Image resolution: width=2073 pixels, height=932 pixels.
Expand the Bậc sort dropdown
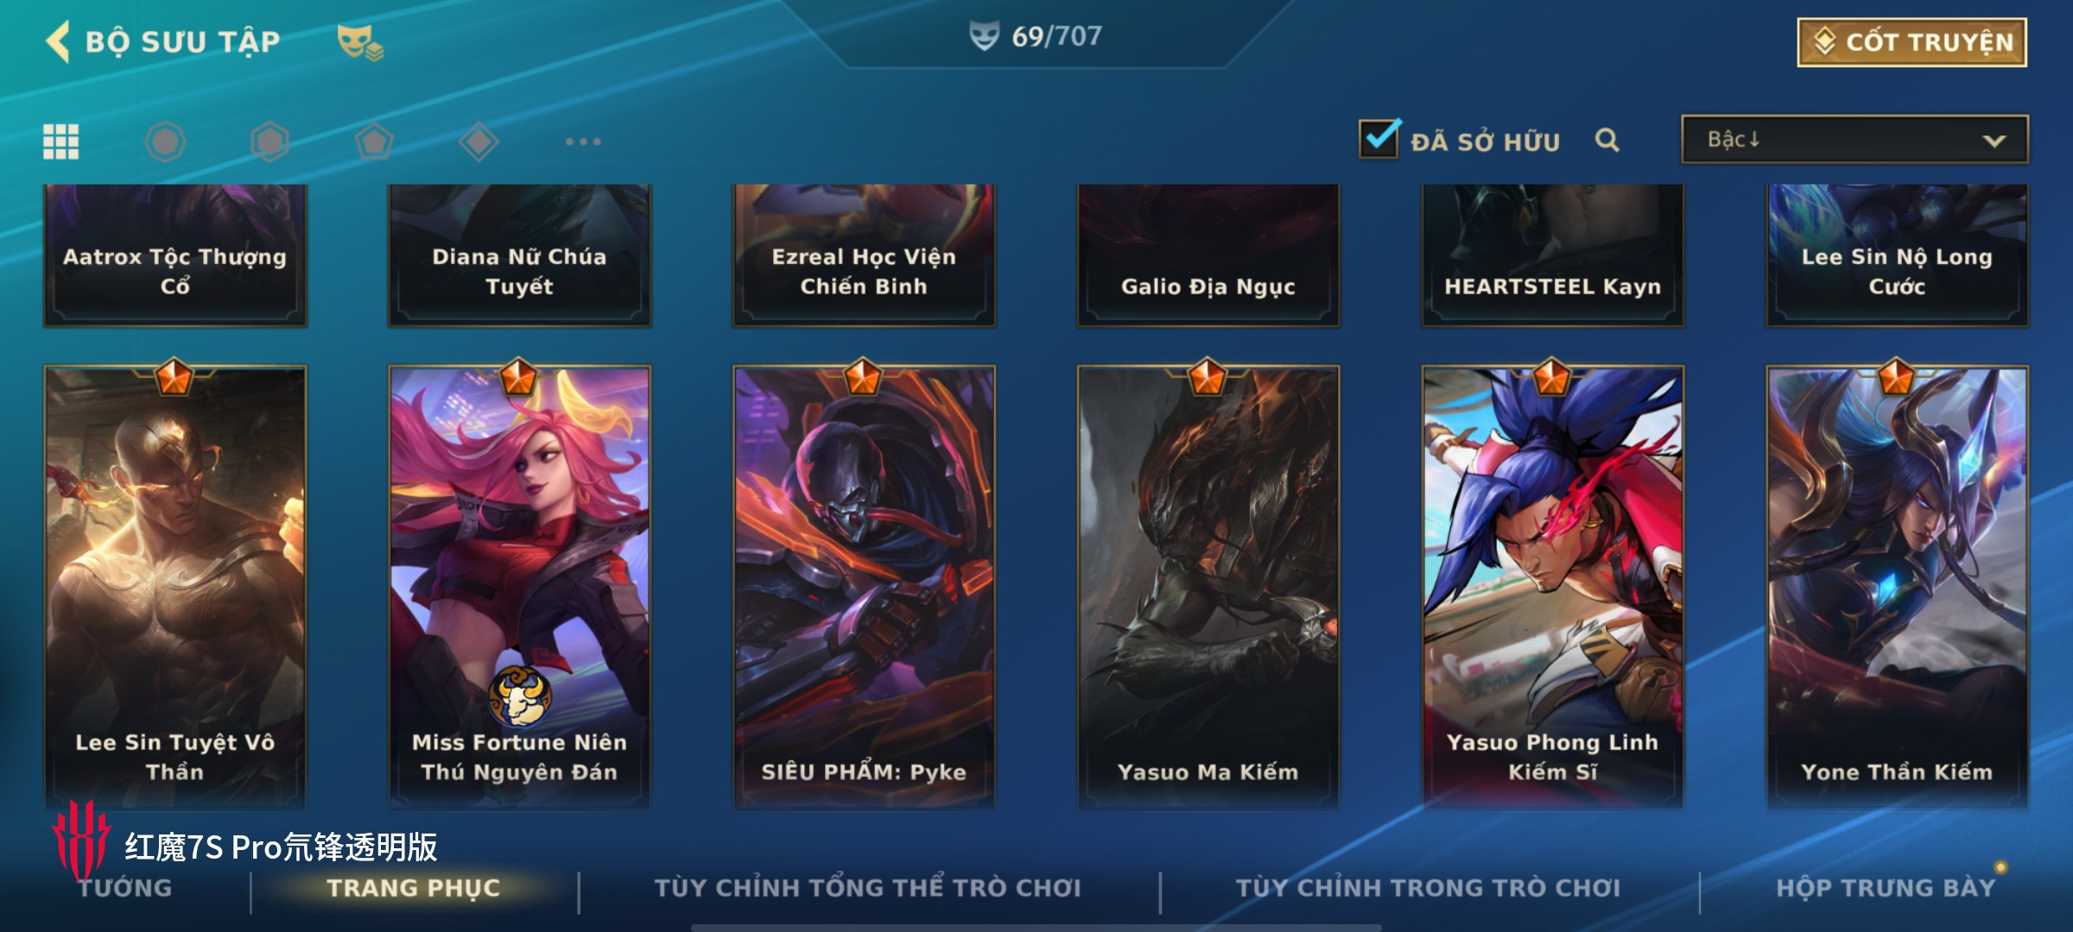tap(1854, 139)
